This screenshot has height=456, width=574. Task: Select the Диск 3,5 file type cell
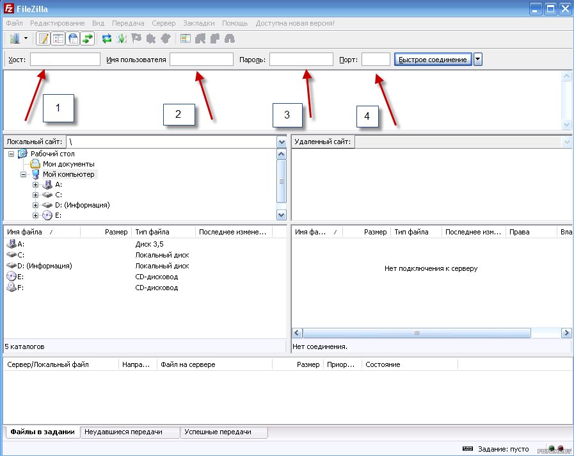(x=149, y=244)
